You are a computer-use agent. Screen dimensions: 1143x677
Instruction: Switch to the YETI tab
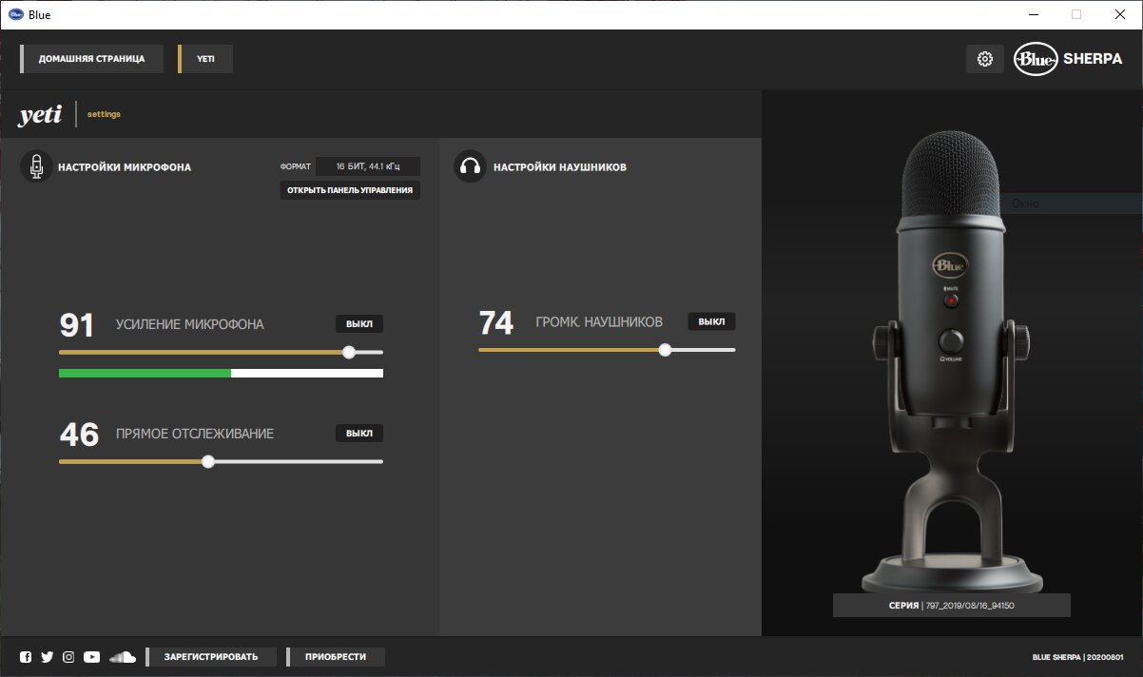pos(205,59)
